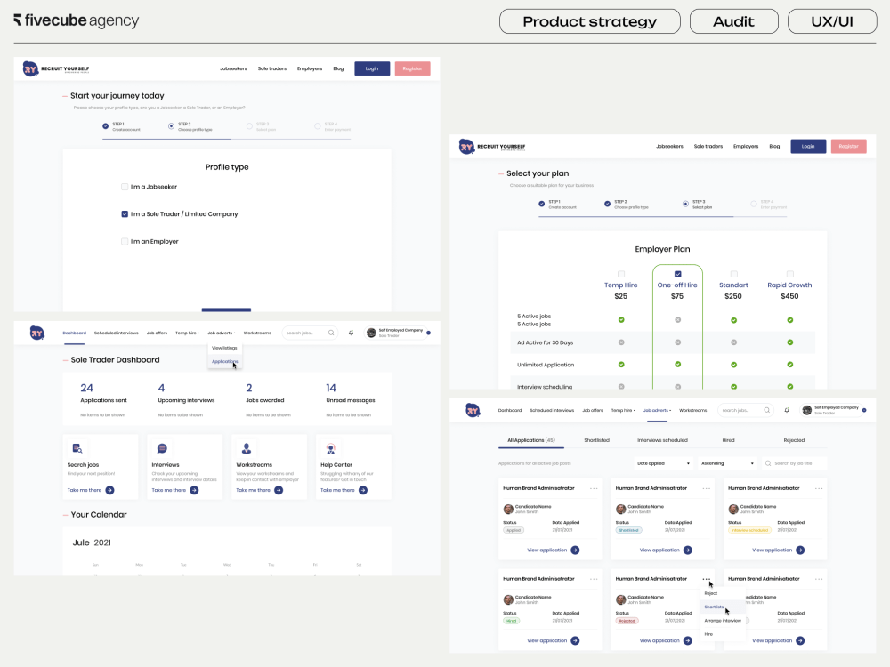Viewport: 890px width, 667px height.
Task: Click the Interviews card chat icon
Action: click(x=162, y=448)
